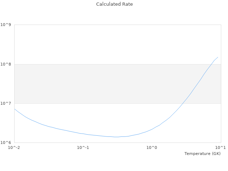
Task: Click the 10^1 x-axis tick label
Action: [221, 147]
